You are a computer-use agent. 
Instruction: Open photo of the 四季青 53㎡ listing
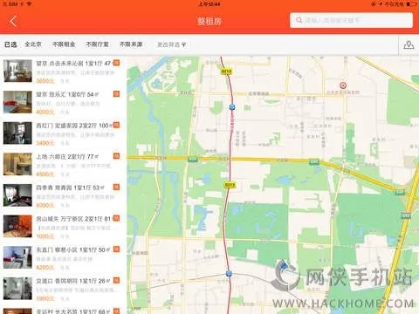coord(17,195)
